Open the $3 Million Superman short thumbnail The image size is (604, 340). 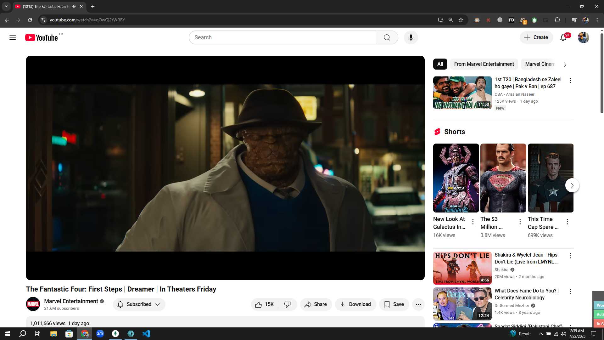pos(503,178)
